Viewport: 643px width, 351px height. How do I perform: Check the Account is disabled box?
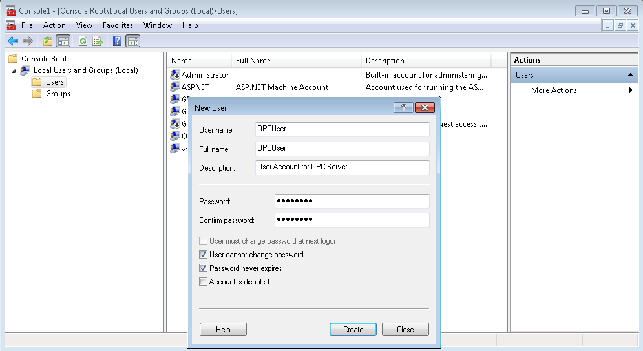tap(204, 282)
